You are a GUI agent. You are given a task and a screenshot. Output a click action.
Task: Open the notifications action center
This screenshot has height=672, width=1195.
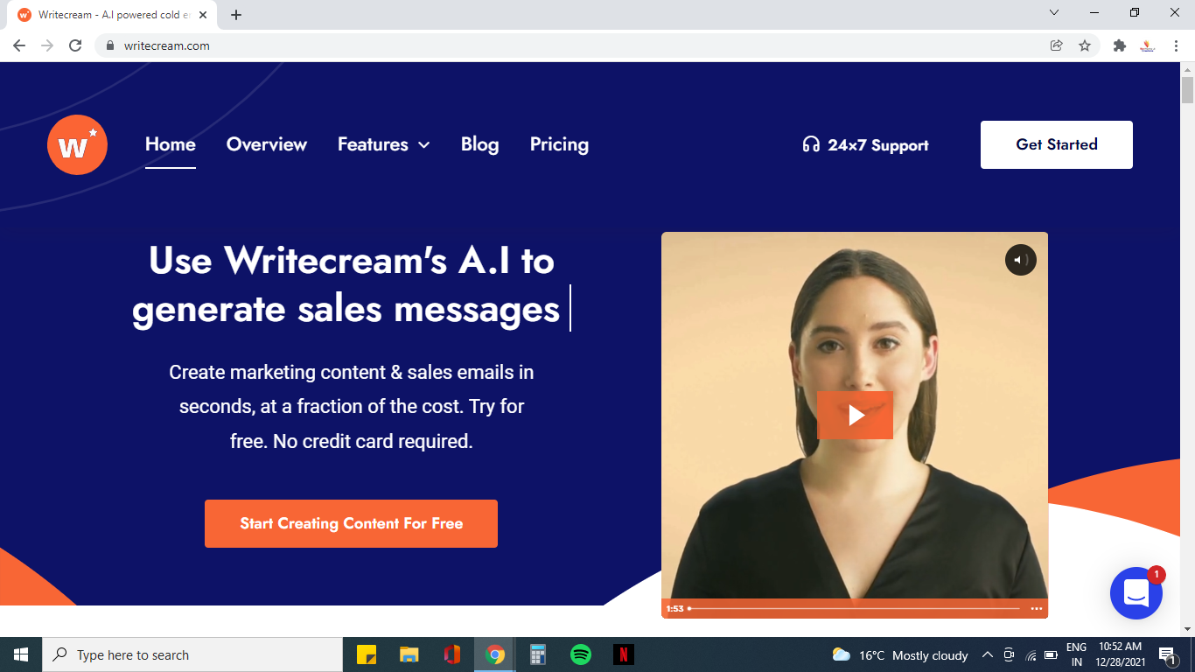[1166, 654]
